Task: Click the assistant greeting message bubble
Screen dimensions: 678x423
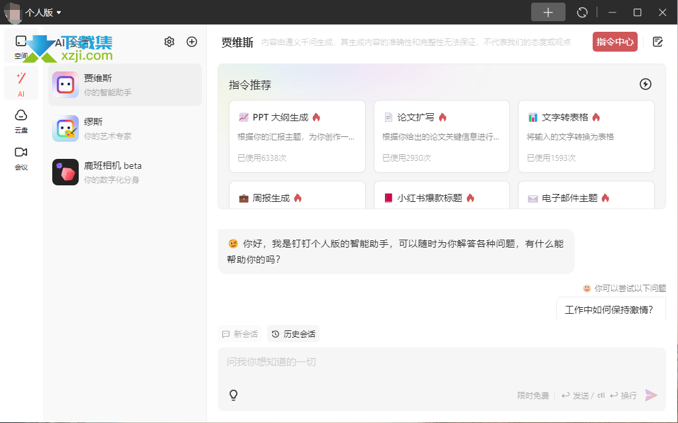Action: [396, 252]
